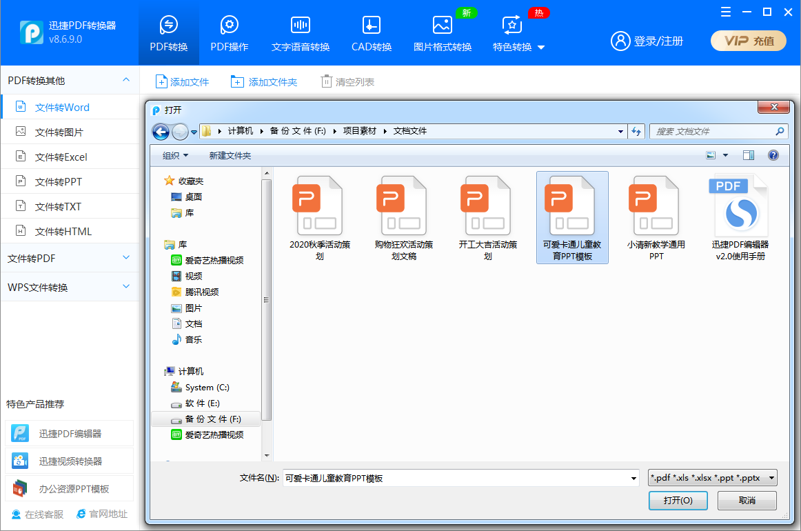Screen dimensions: 801x531
Task: Select the 小清新教学通用PPT file
Action: pyautogui.click(x=656, y=218)
